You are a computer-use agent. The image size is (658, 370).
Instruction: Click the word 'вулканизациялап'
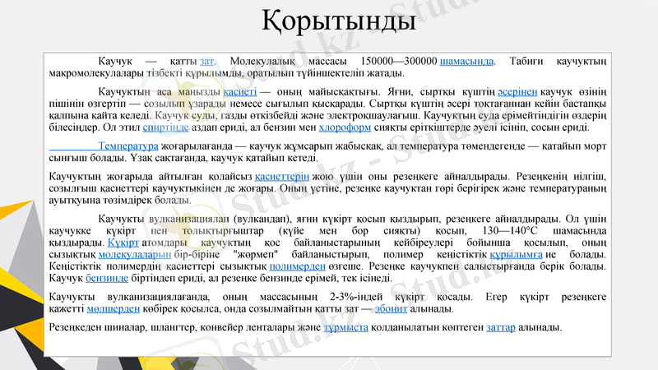(189, 219)
